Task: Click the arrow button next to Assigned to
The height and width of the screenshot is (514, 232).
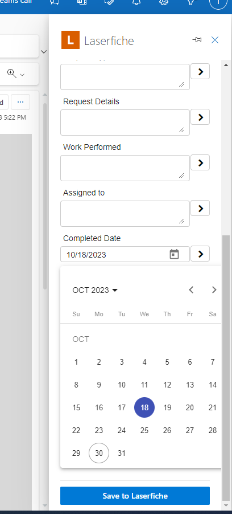Action: pyautogui.click(x=200, y=208)
